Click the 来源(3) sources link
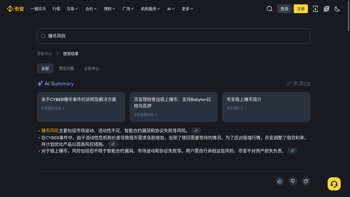Viewport: 350px width, 197px height. coord(298,84)
